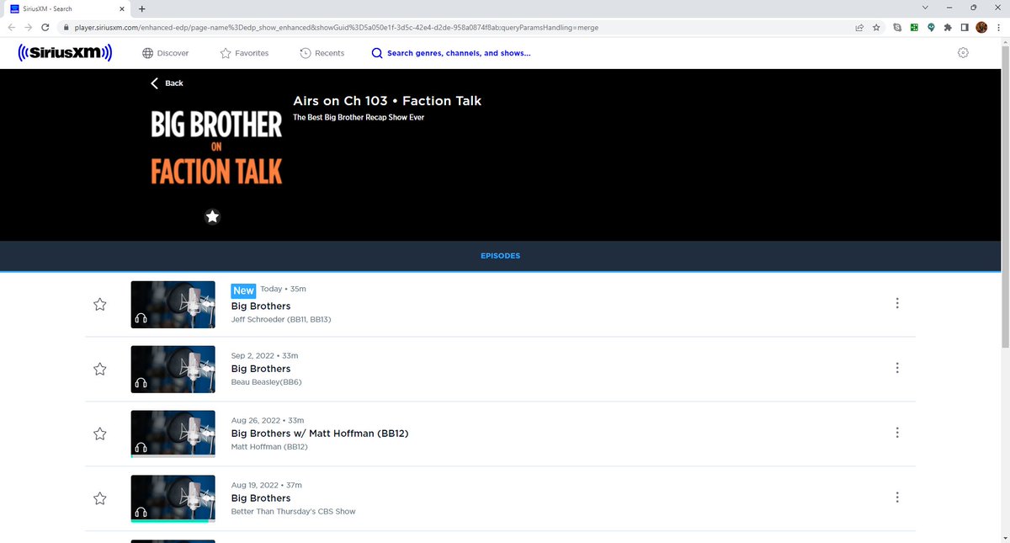
Task: Play the Aug 19, 2022 episode thumbnail
Action: pyautogui.click(x=173, y=498)
